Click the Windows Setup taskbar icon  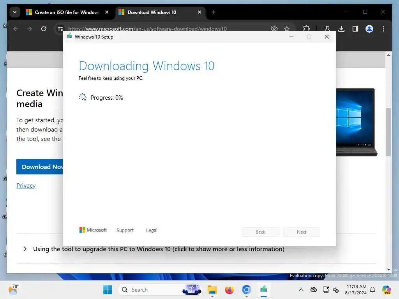coord(264,290)
